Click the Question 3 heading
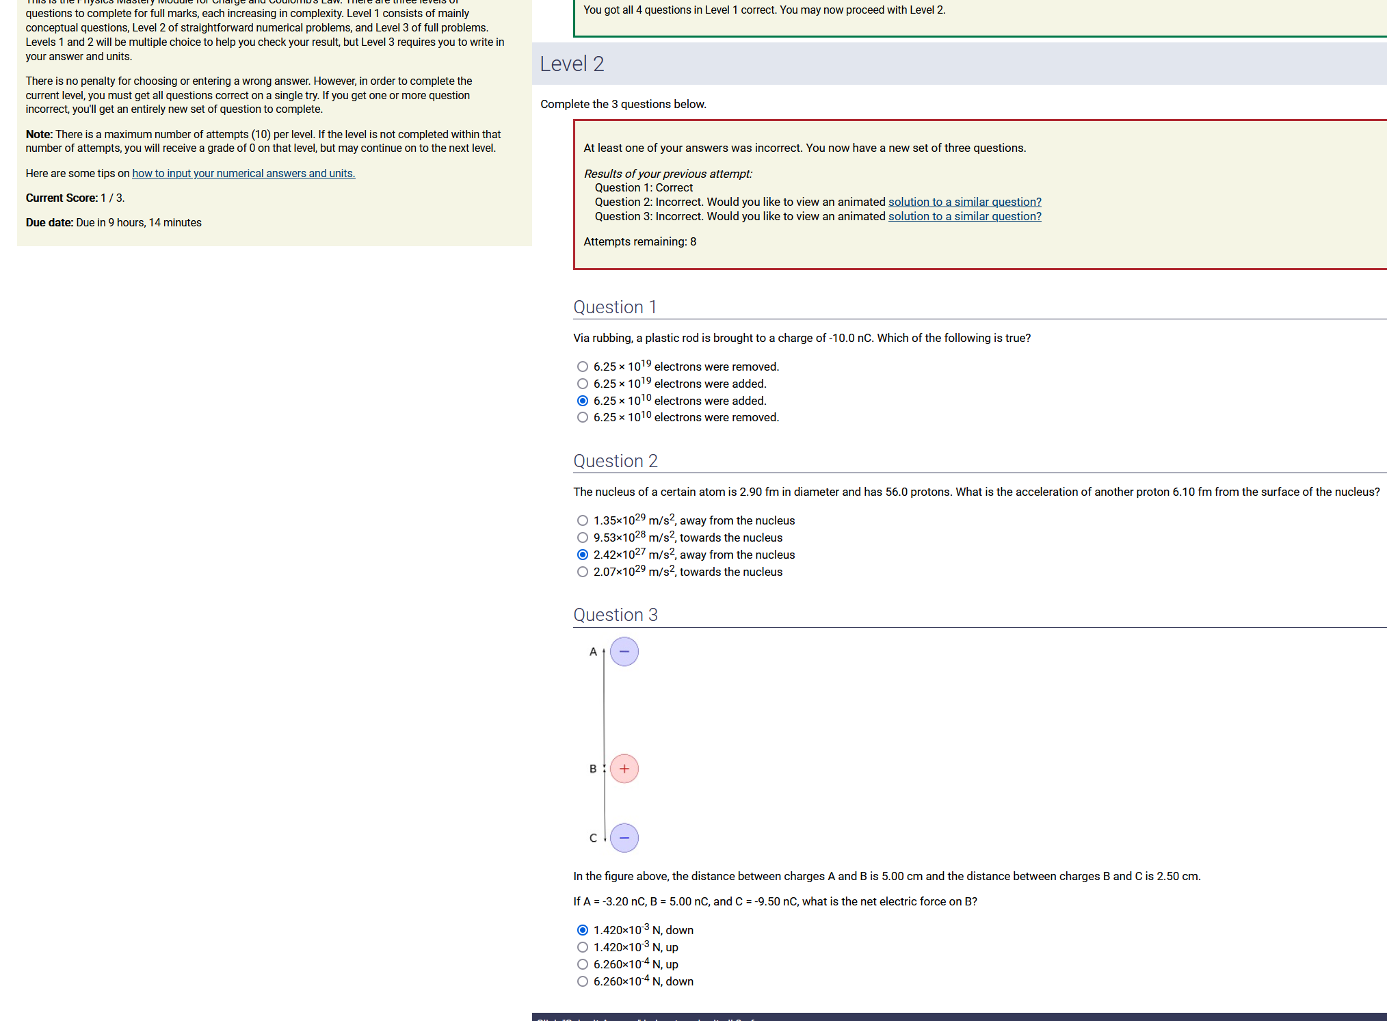Viewport: 1387px width, 1021px height. (x=615, y=615)
